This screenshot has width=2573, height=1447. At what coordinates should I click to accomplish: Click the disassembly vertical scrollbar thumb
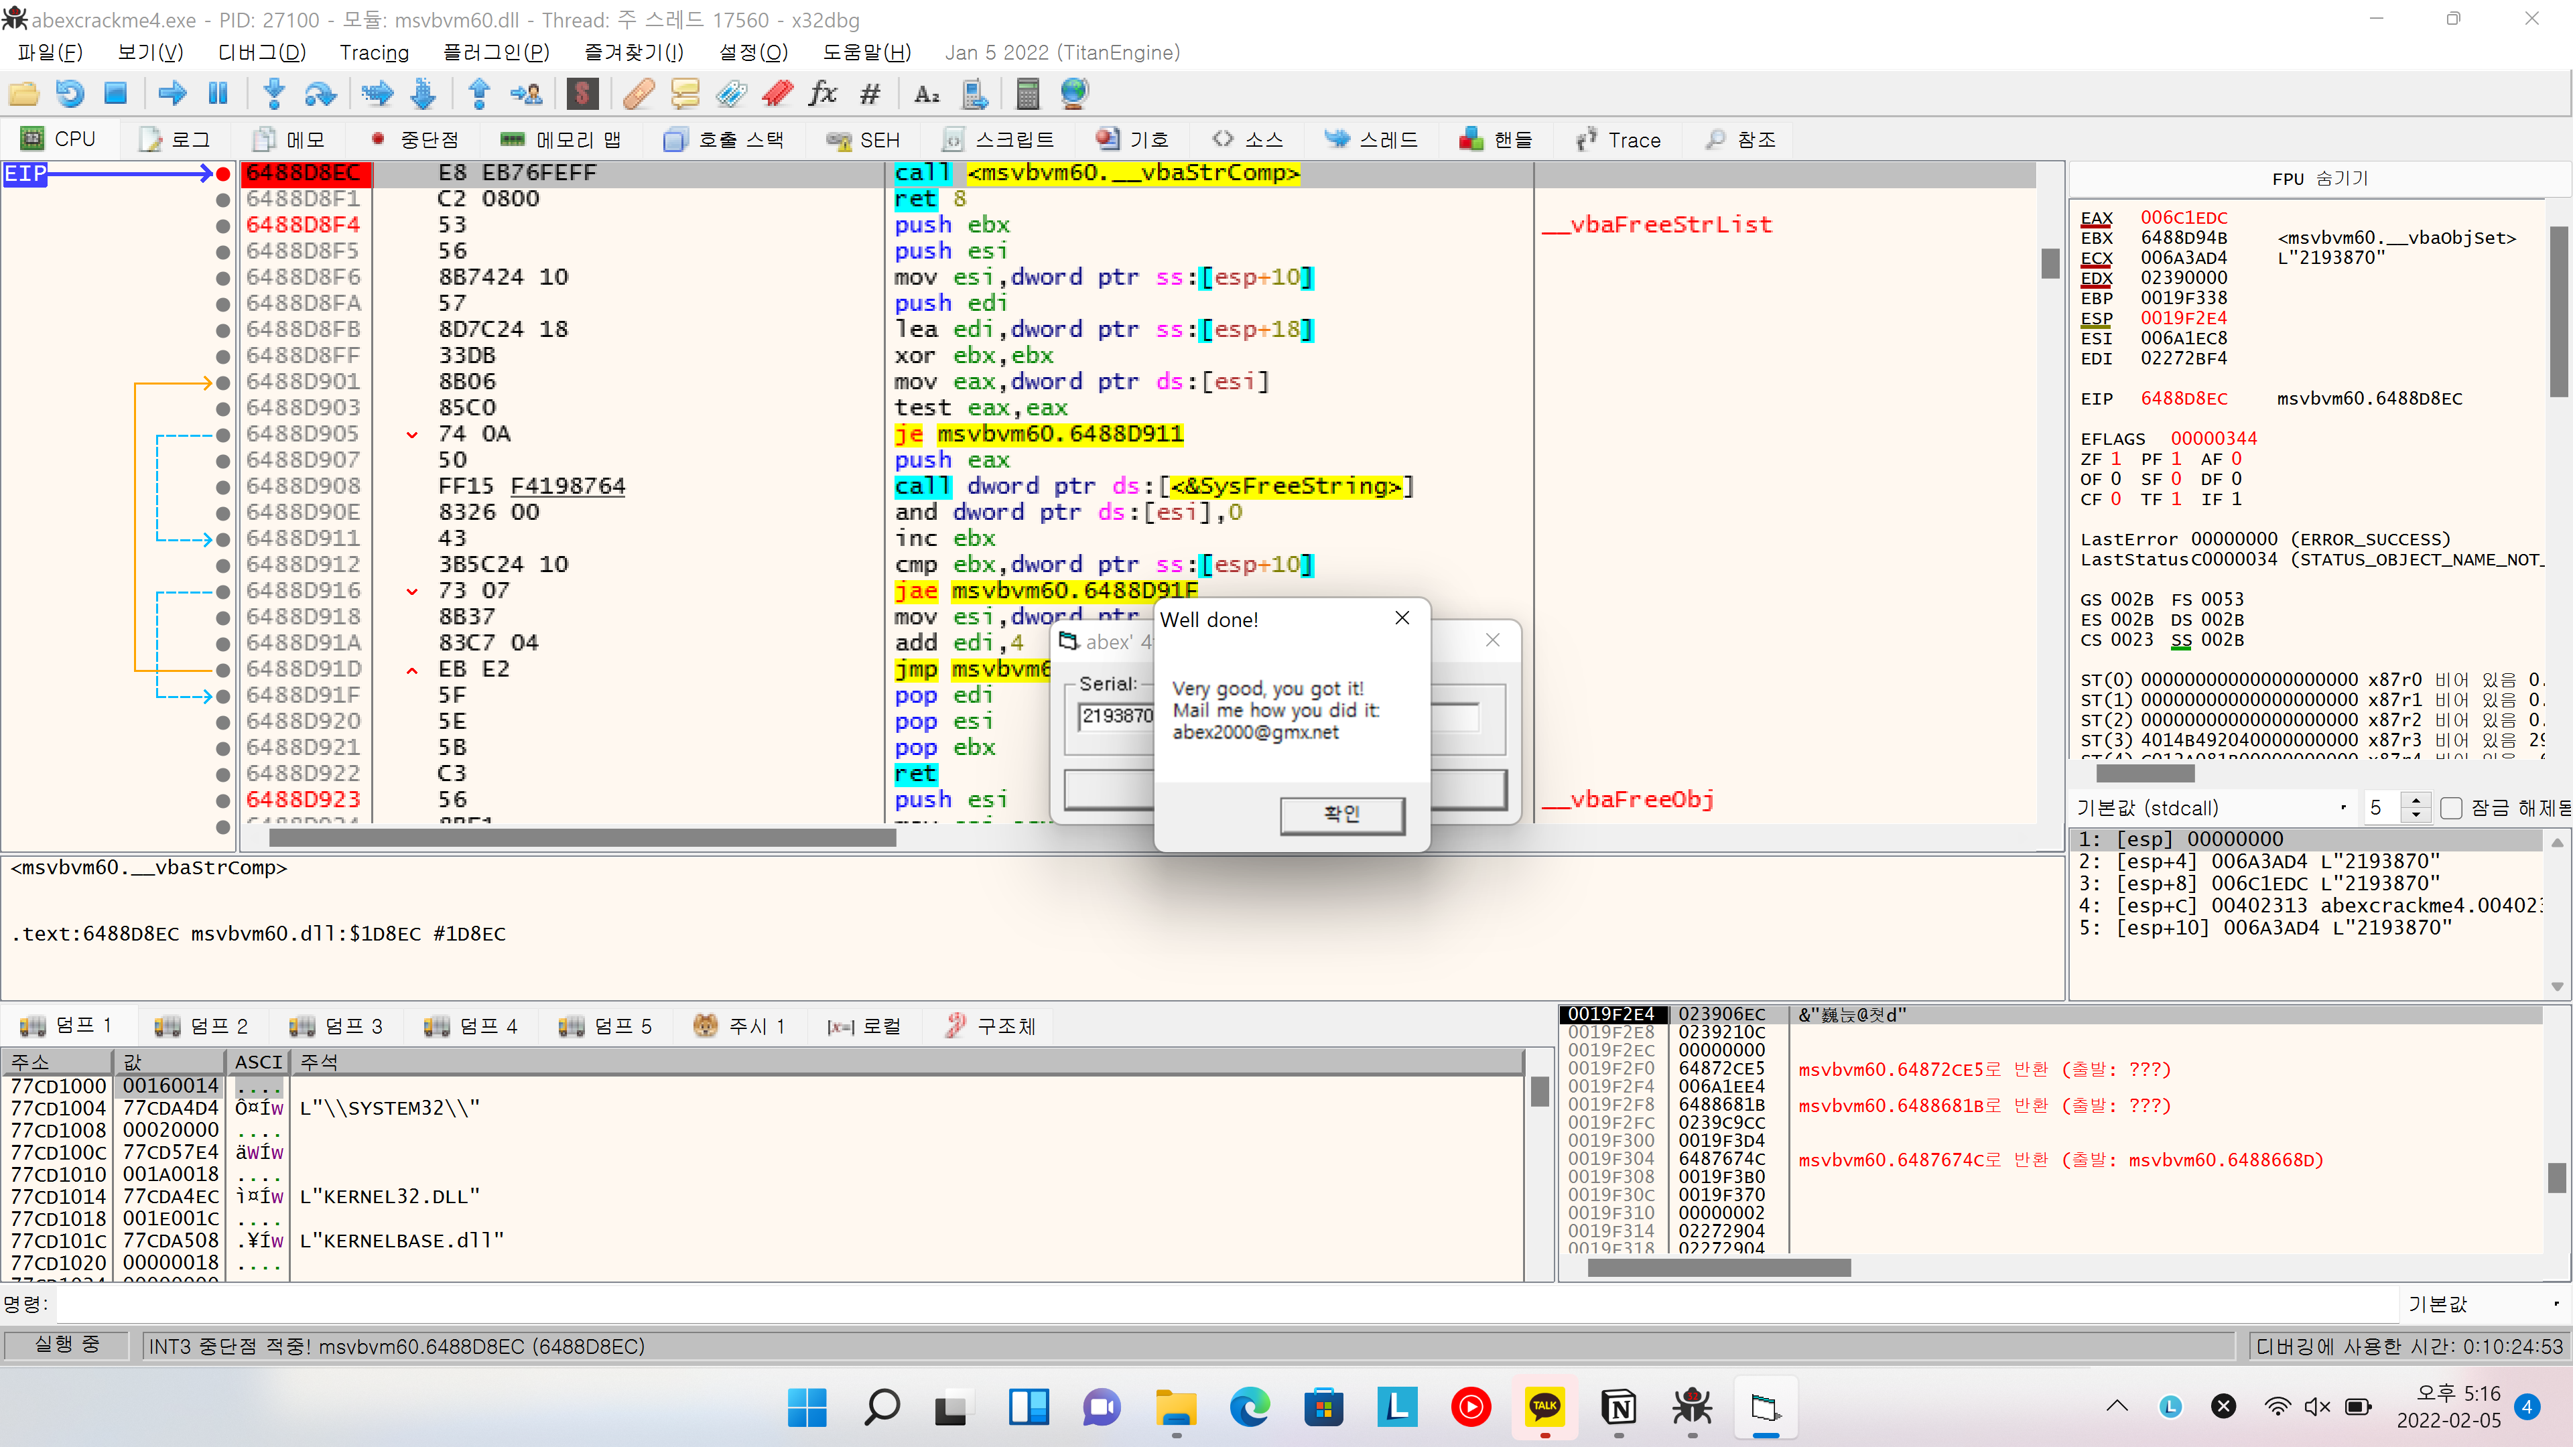(2050, 263)
